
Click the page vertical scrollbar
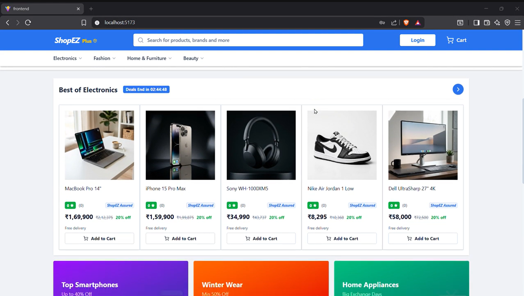522,141
